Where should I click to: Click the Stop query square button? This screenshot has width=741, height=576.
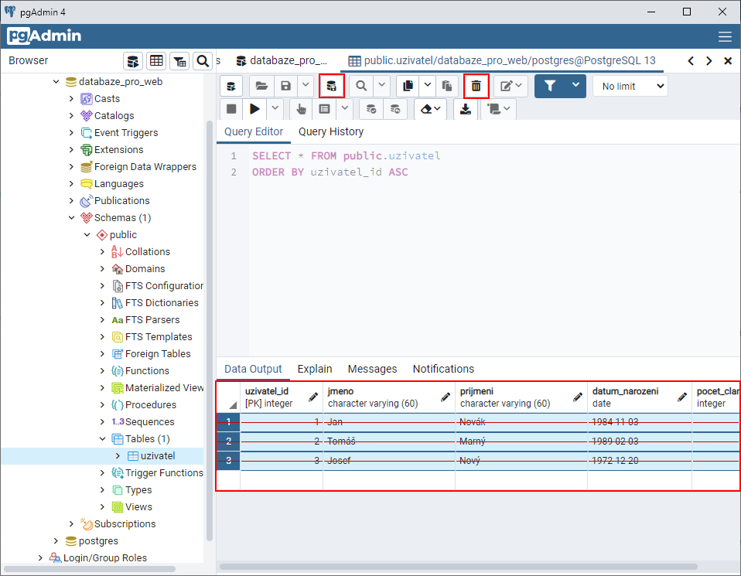[231, 109]
